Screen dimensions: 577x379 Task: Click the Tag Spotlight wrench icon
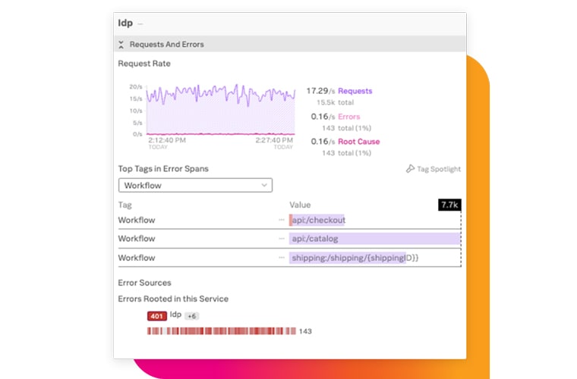click(410, 168)
